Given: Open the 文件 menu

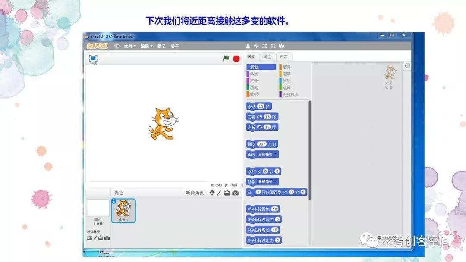Looking at the screenshot, I should coord(130,46).
